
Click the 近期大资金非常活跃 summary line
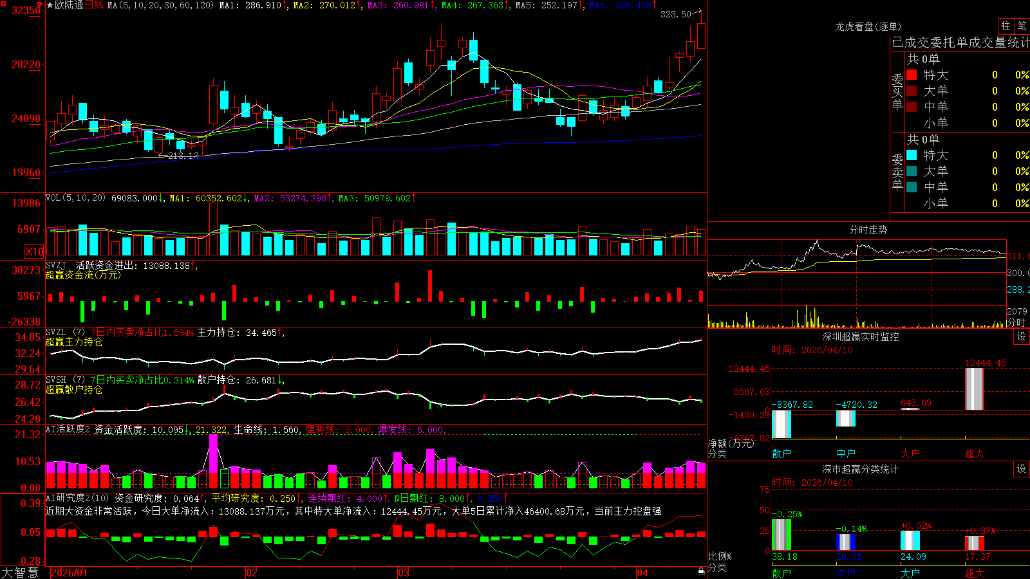pyautogui.click(x=353, y=511)
